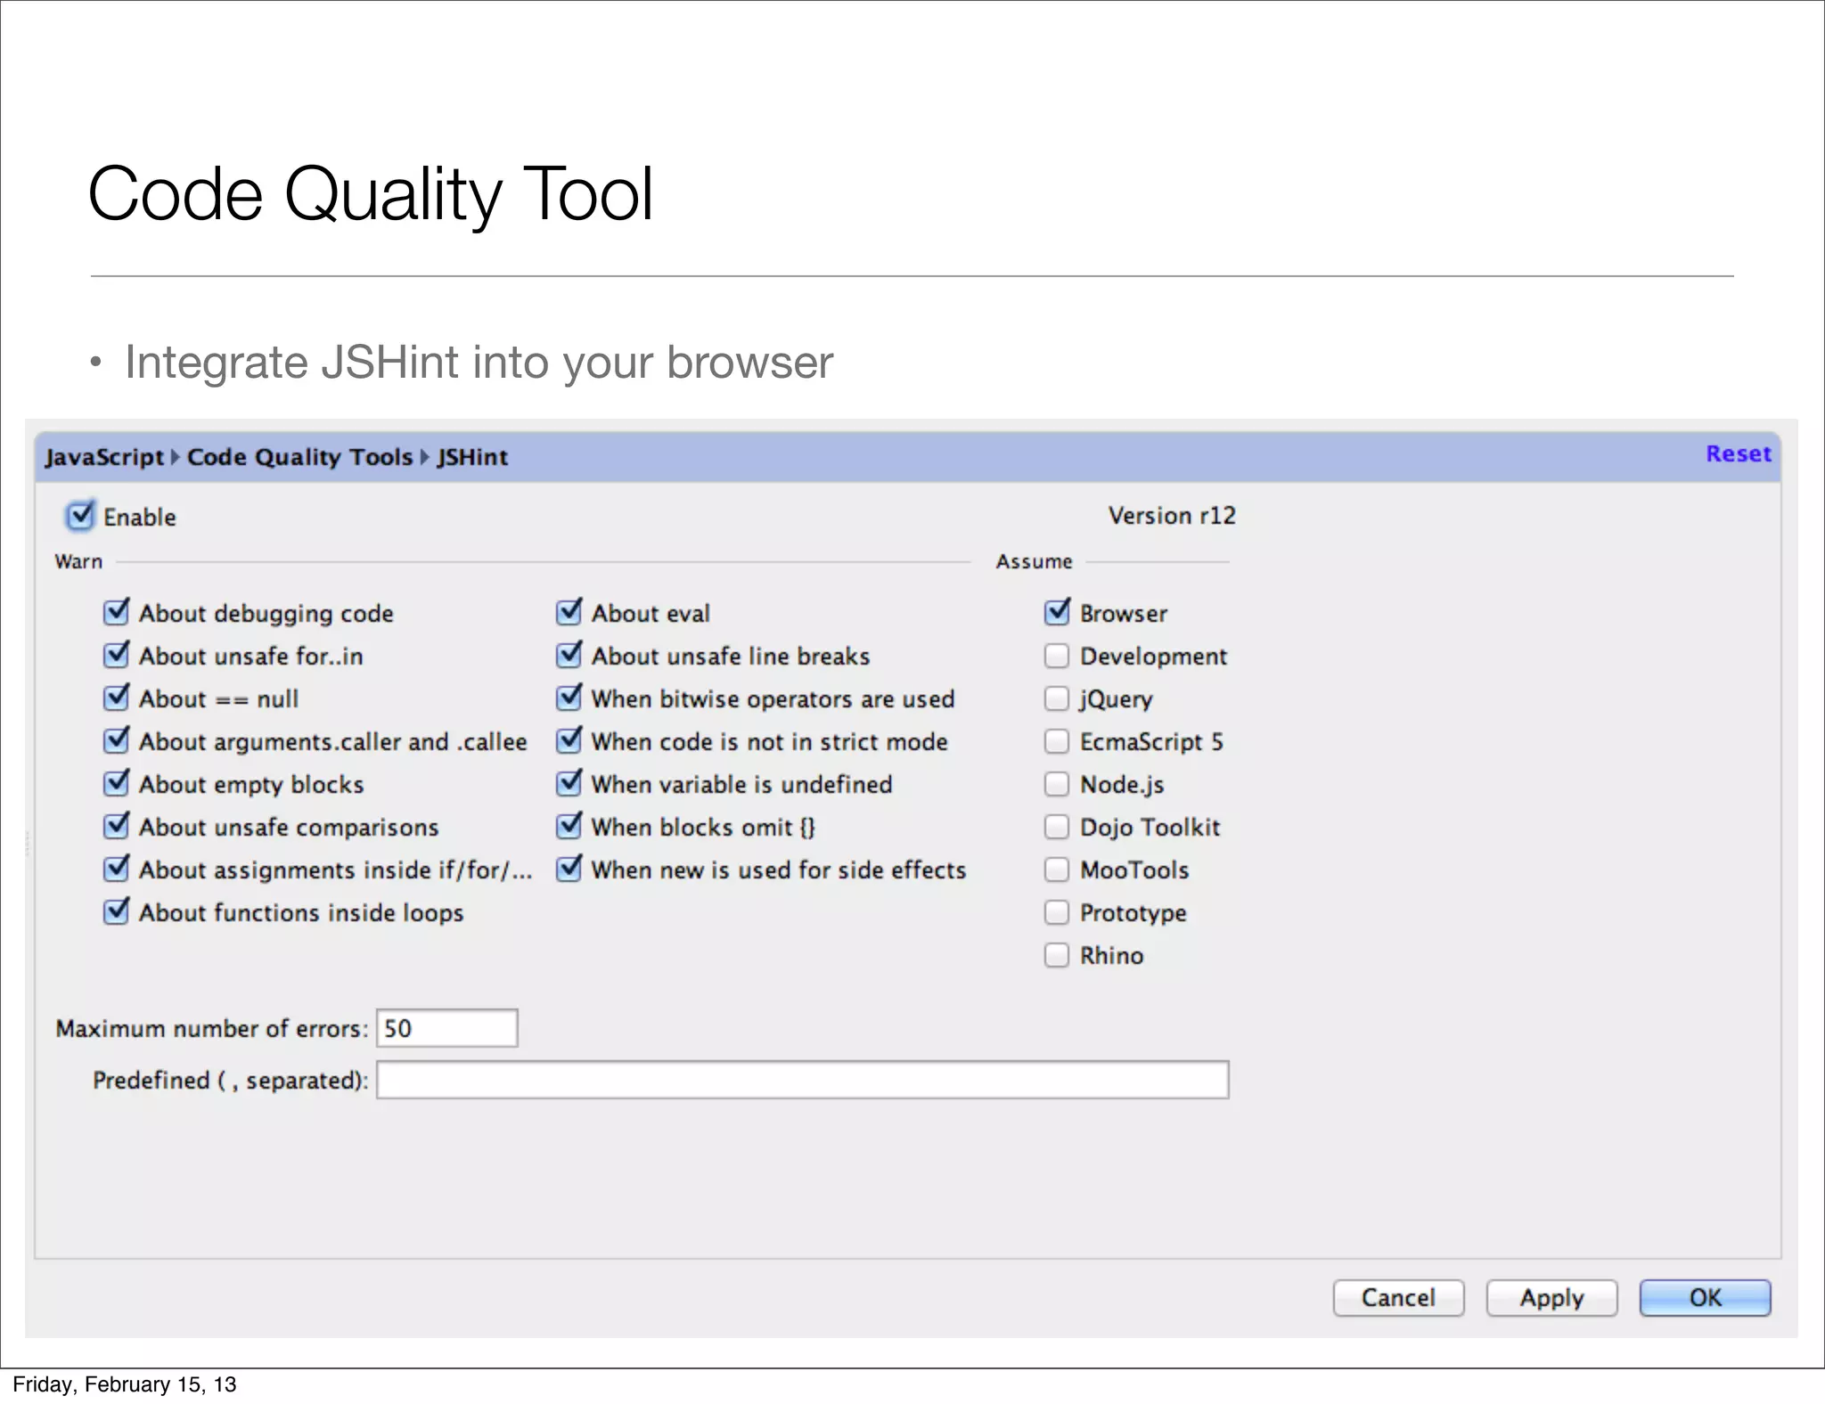Enable the Prototype assumption
This screenshot has height=1404, width=1825.
click(x=1057, y=912)
